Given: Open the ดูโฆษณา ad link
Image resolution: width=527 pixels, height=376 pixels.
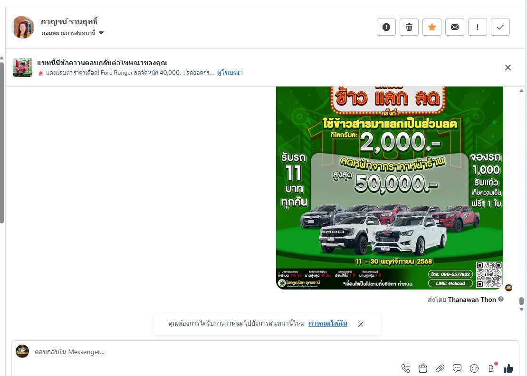Looking at the screenshot, I should coord(230,72).
